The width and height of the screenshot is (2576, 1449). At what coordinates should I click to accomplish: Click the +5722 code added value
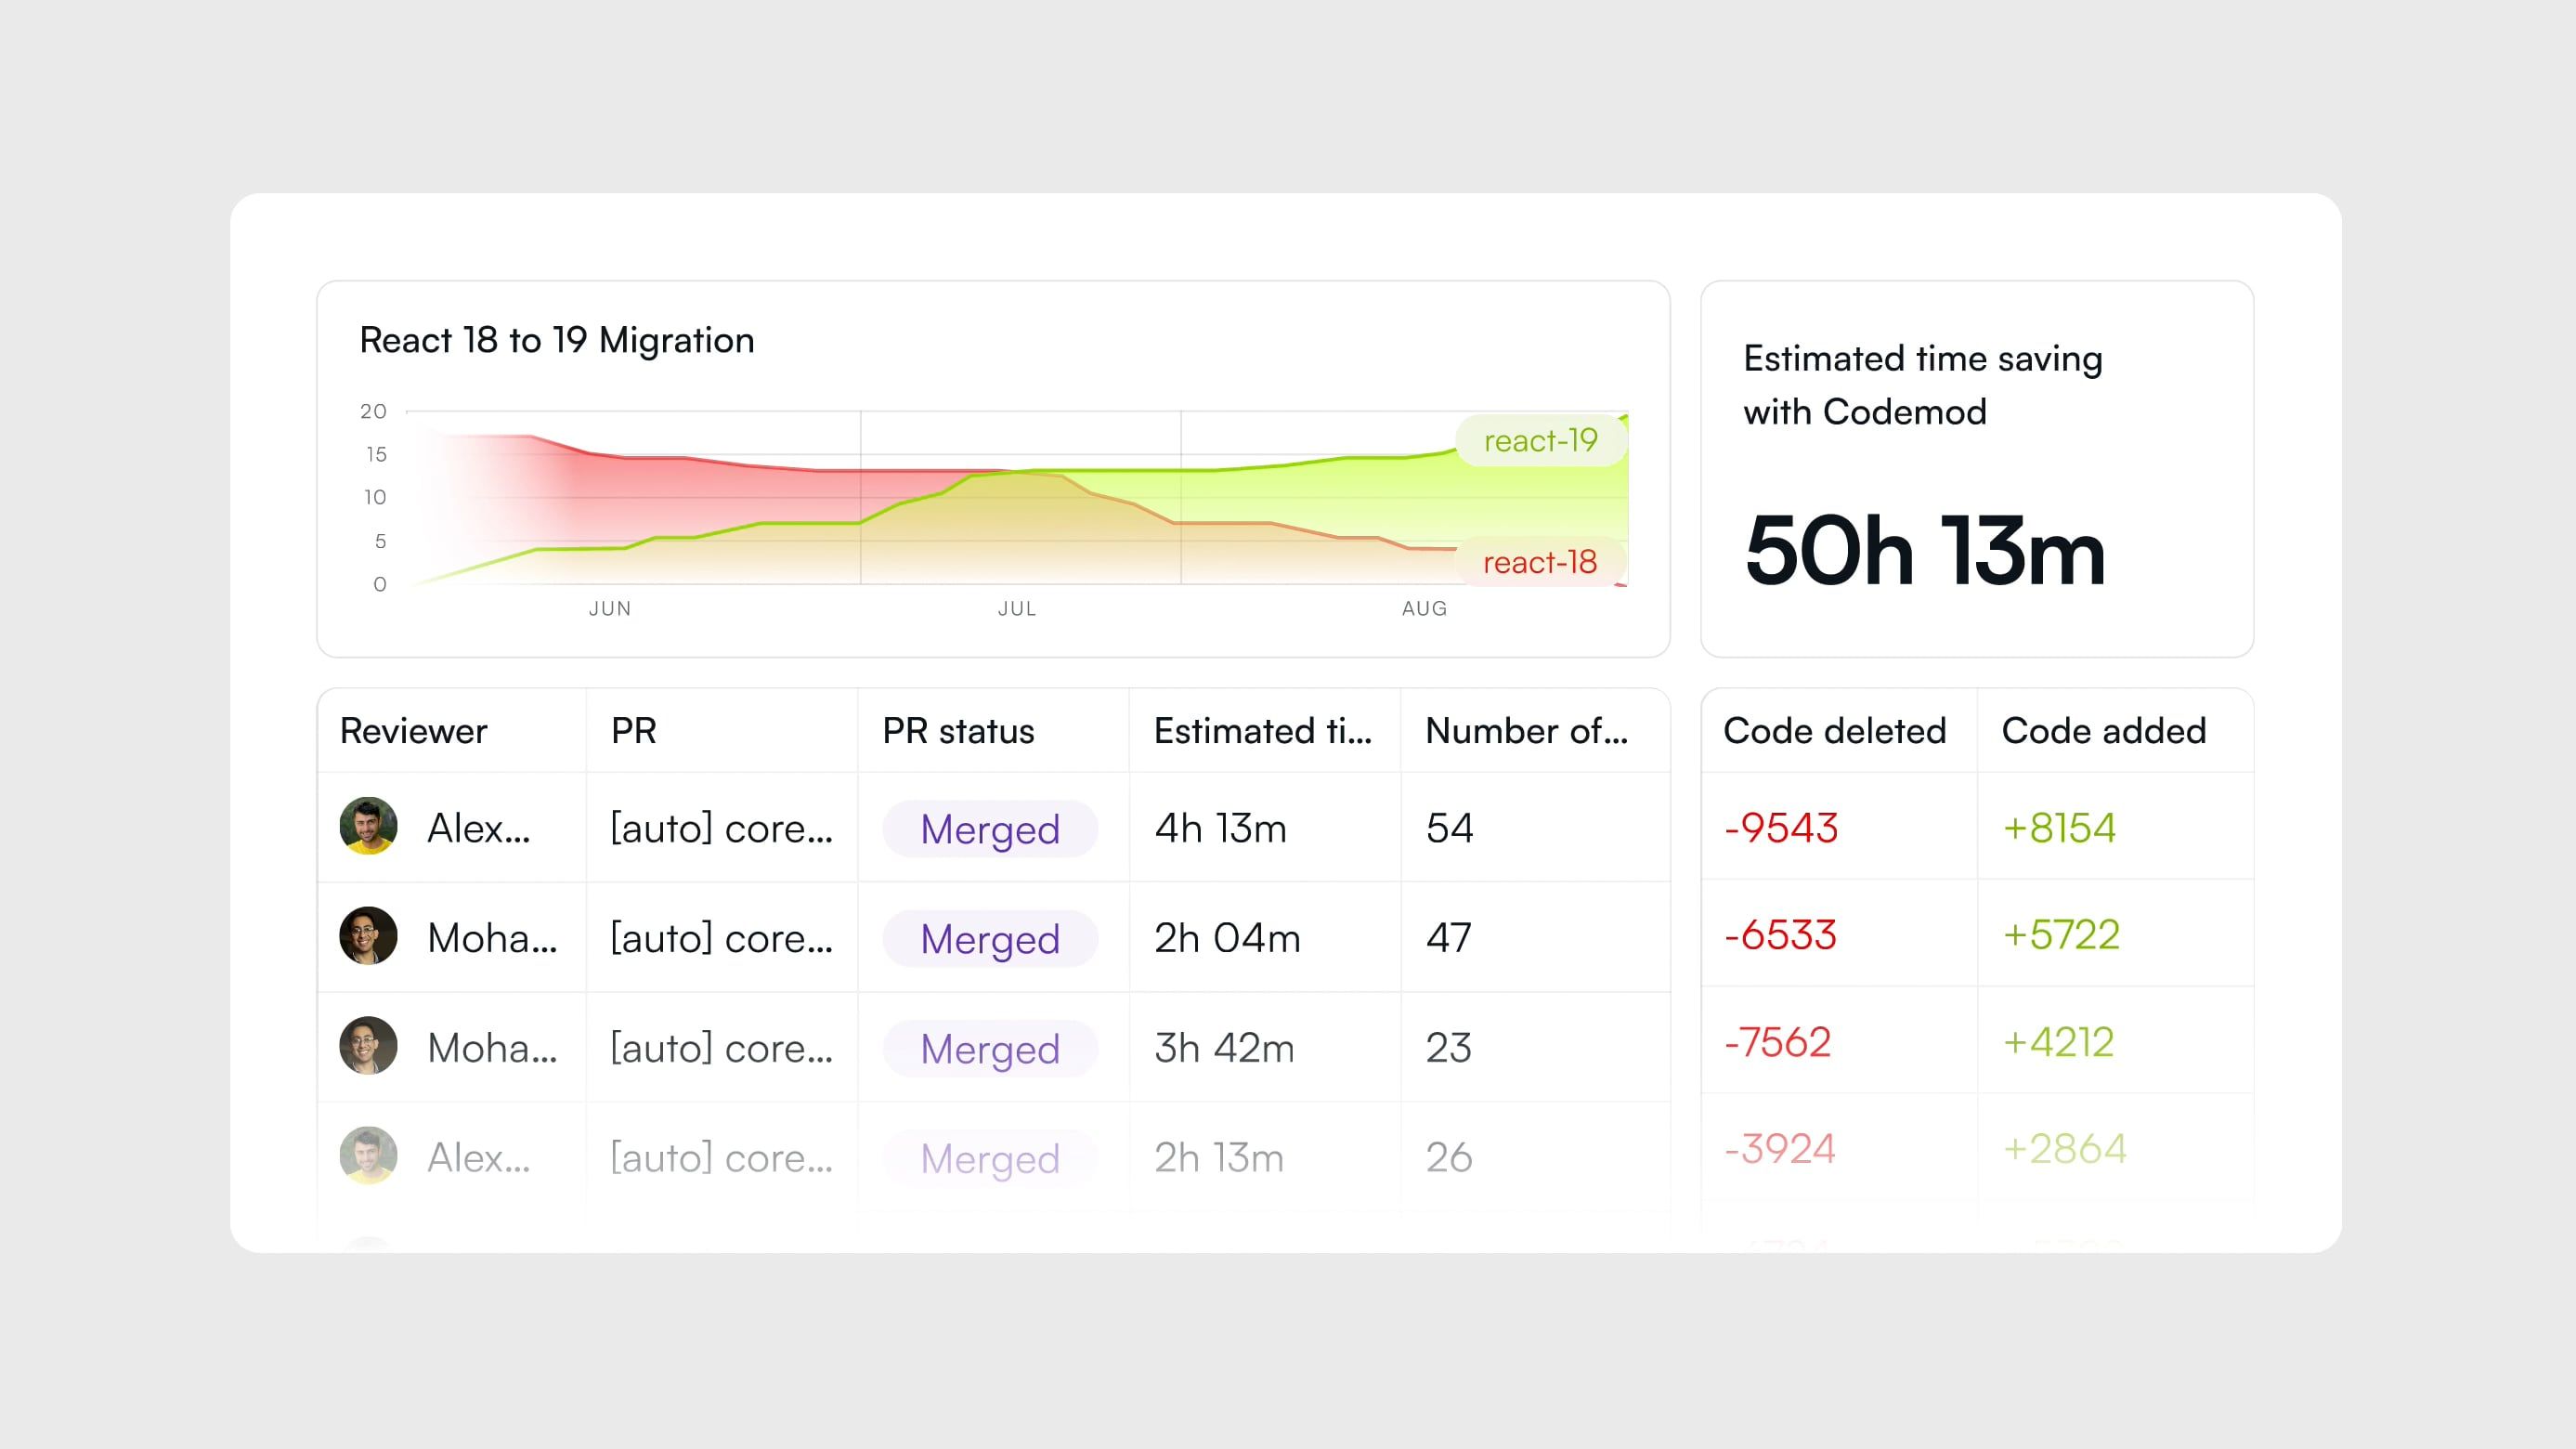pyautogui.click(x=2061, y=935)
